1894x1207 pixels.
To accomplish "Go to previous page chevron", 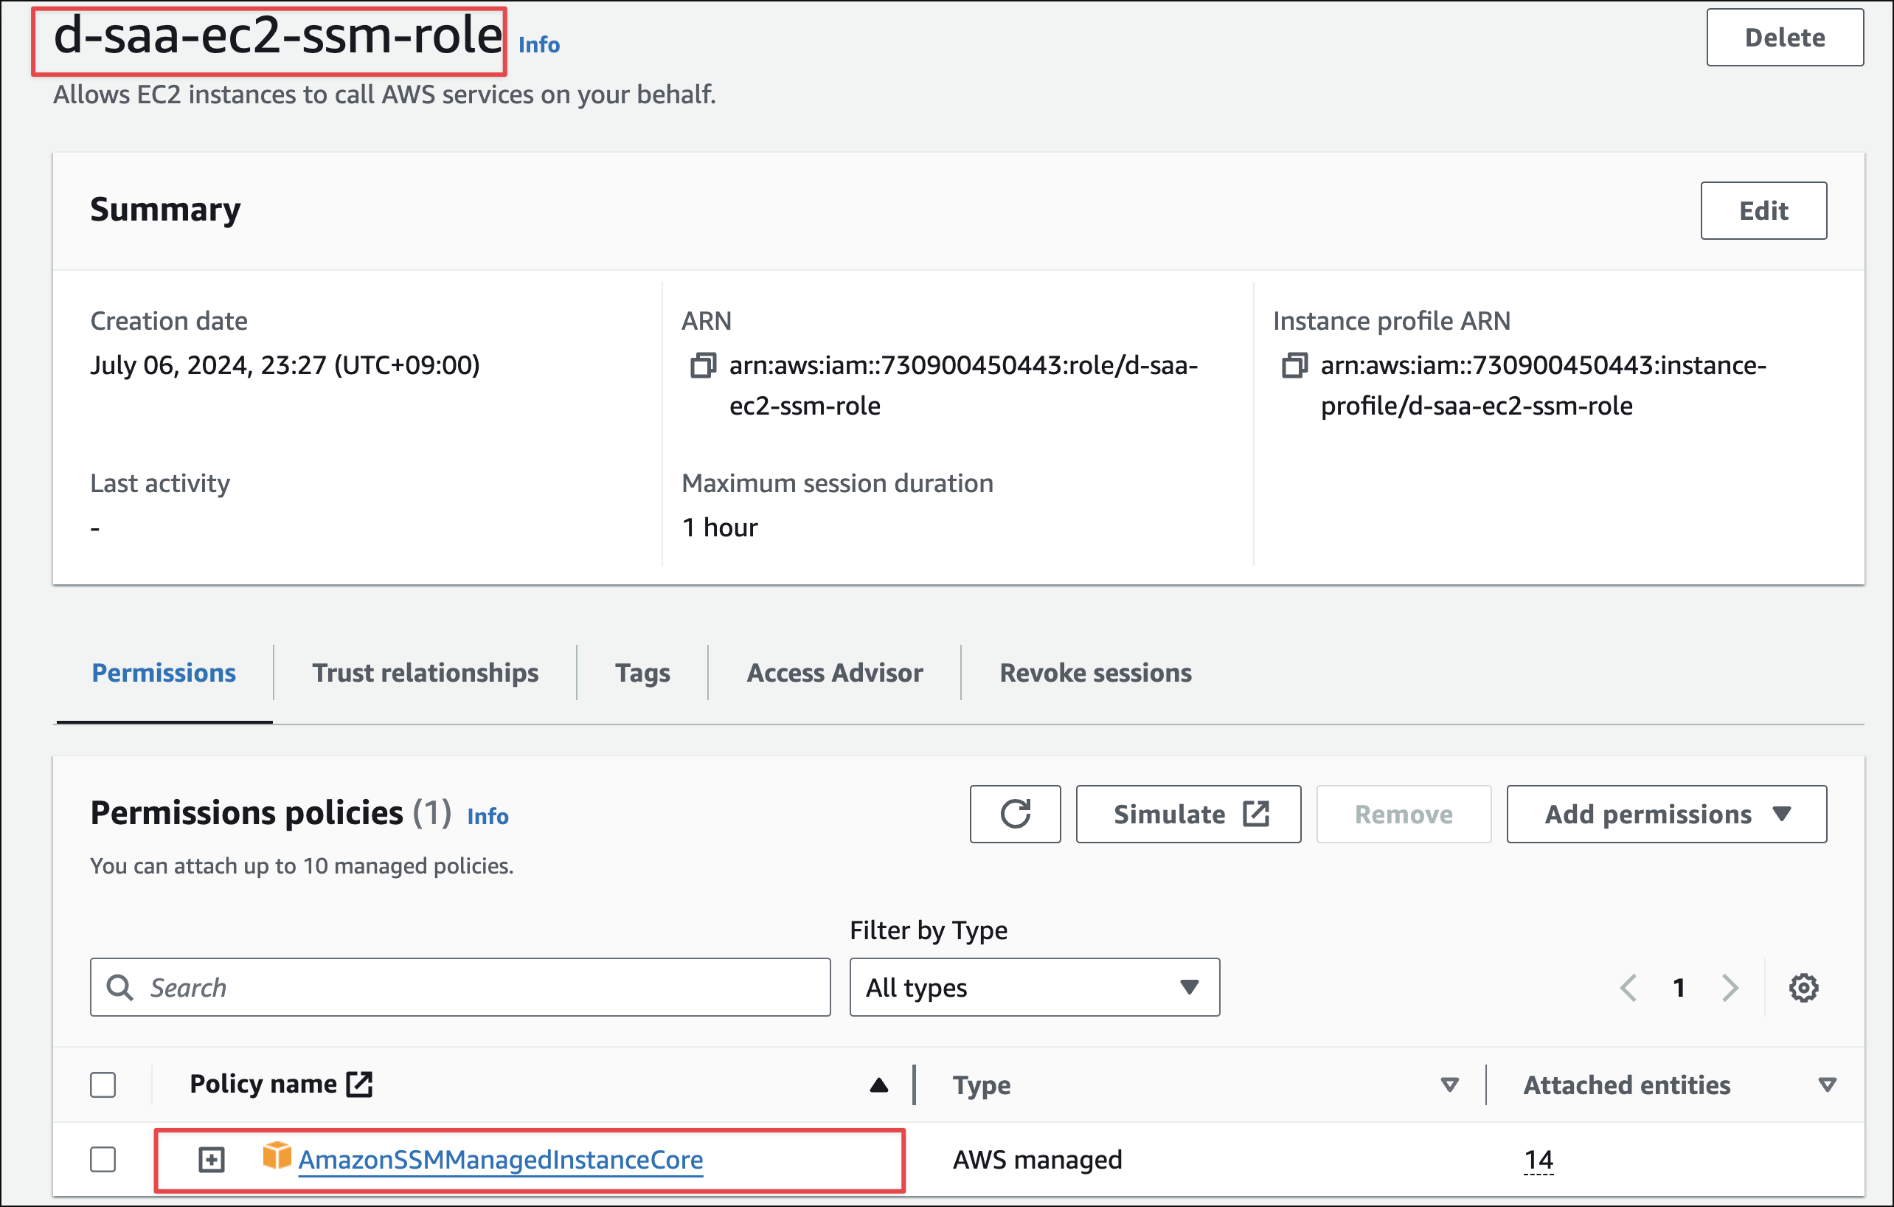I will coord(1629,987).
